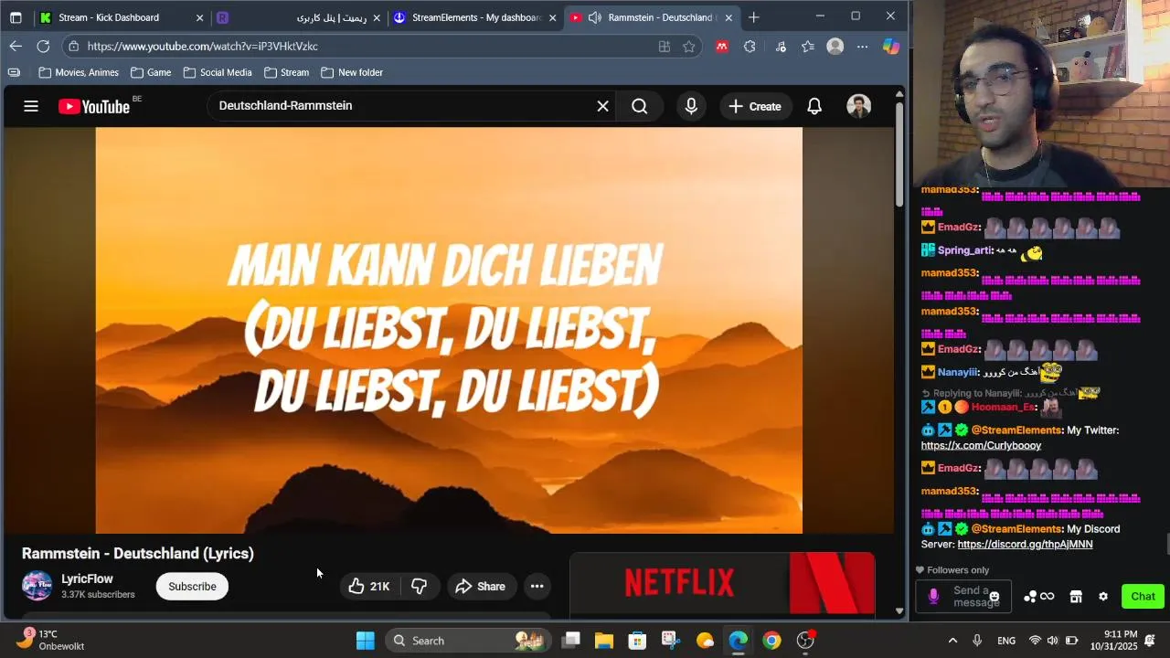This screenshot has width=1170, height=658.
Task: Subscribe to the LyricFlow channel
Action: pyautogui.click(x=192, y=586)
